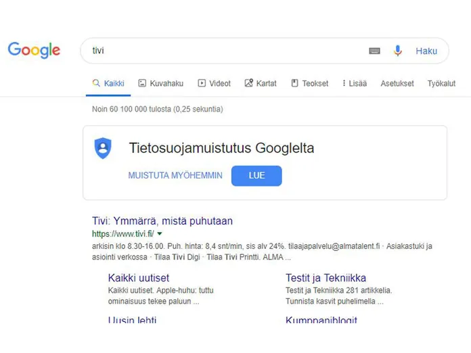Image resolution: width=471 pixels, height=353 pixels.
Task: Click the Kartat map pin icon
Action: [x=249, y=83]
